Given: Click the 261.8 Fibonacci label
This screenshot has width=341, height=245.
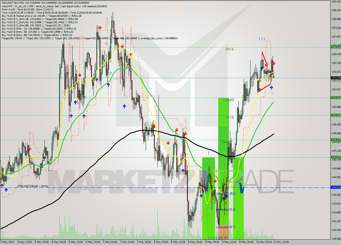Looking at the screenshot, I should point(229,49).
